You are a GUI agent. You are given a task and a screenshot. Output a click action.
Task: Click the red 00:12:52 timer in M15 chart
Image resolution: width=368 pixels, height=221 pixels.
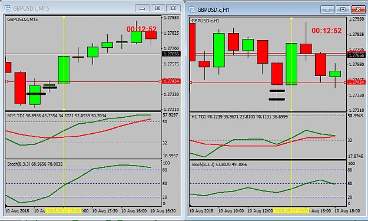pyautogui.click(x=141, y=29)
